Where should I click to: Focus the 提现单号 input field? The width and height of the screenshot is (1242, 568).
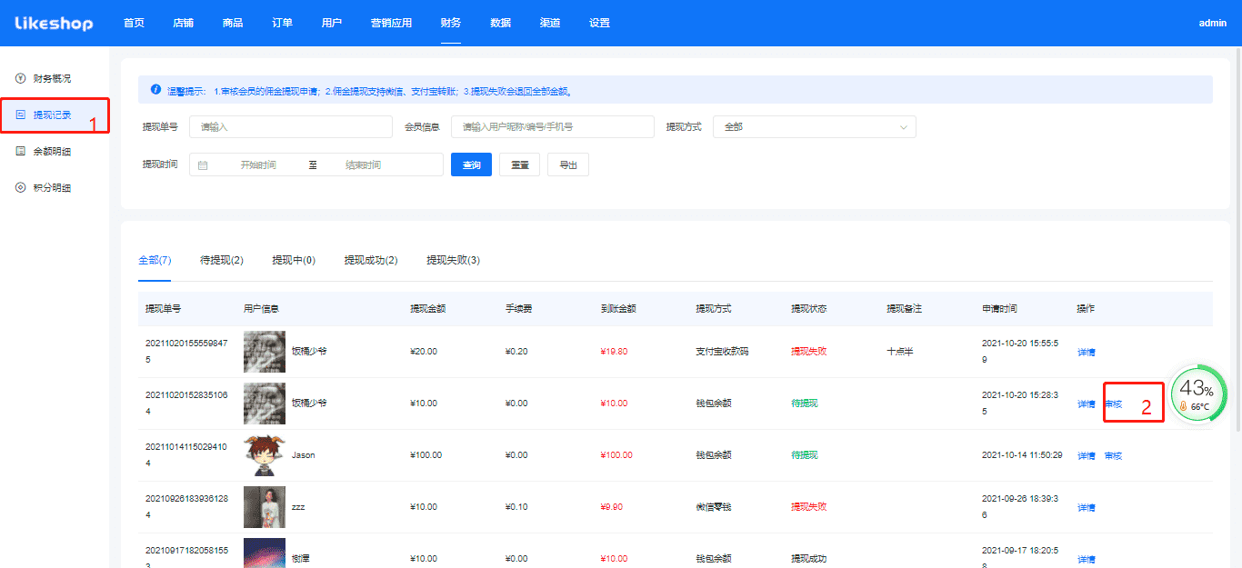click(x=291, y=127)
